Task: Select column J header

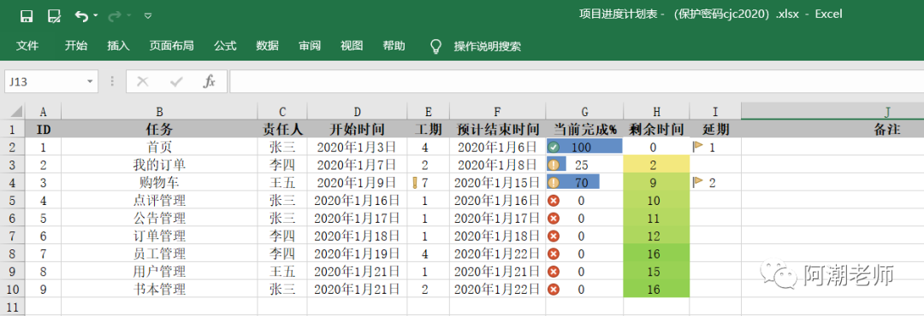Action: point(832,112)
